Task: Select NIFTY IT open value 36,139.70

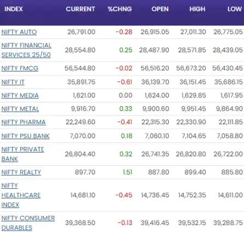Action: tap(155, 82)
